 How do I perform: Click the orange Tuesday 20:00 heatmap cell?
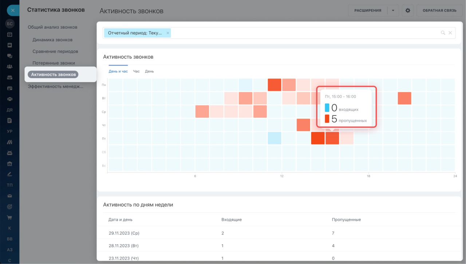coord(404,98)
